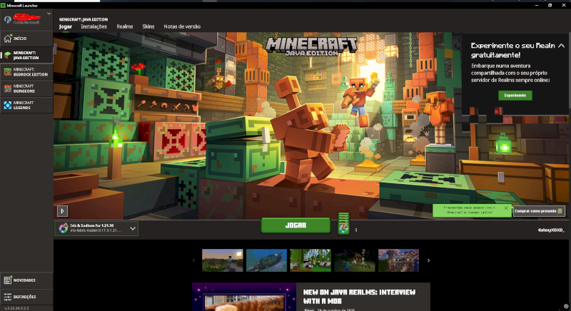Open Definições settings
The height and width of the screenshot is (311, 571).
pyautogui.click(x=26, y=297)
